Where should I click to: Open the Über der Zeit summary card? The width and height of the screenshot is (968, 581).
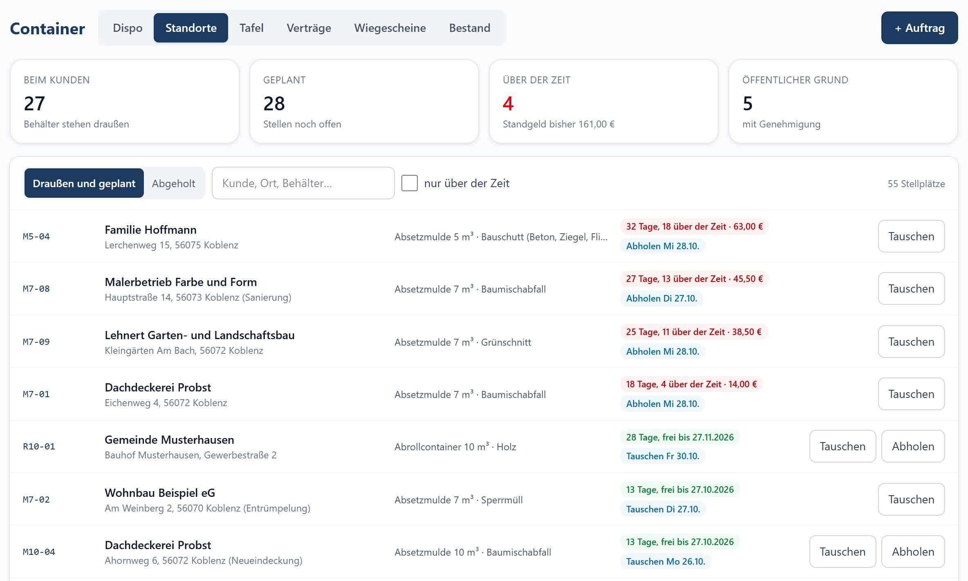pos(604,101)
